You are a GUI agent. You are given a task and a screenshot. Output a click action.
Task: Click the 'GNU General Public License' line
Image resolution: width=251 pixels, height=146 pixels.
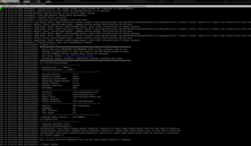coord(86,51)
